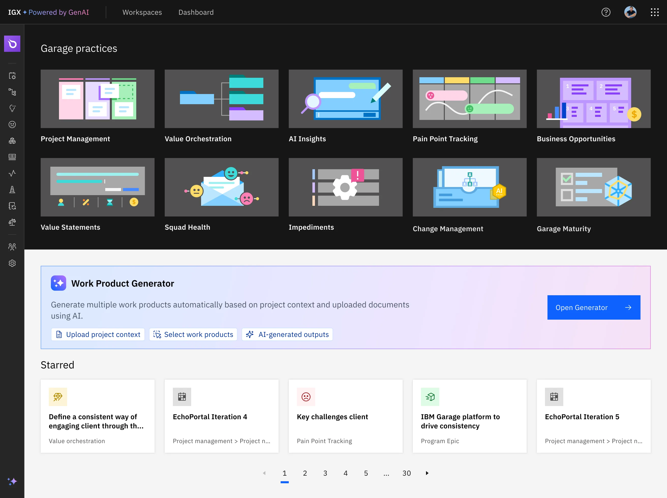Open the Value Statements practice thumbnail
667x498 pixels.
[x=97, y=187]
